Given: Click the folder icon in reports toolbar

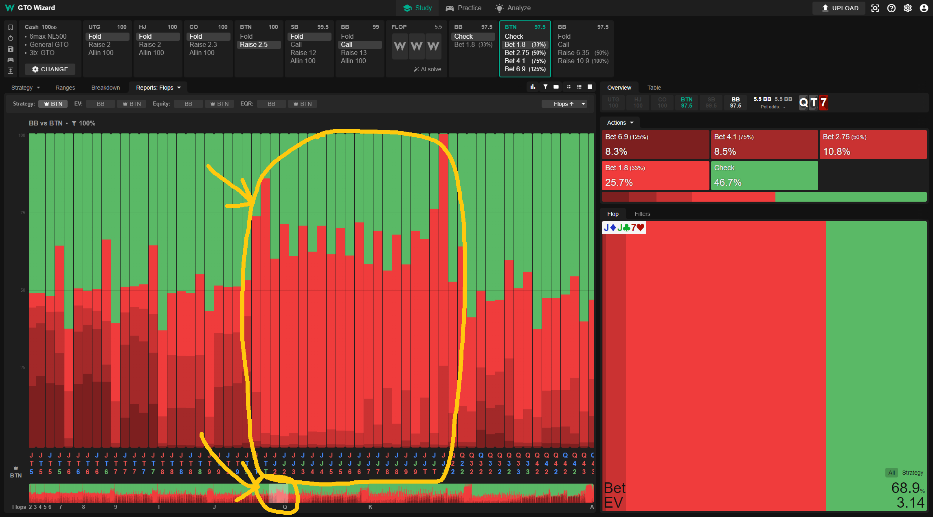Looking at the screenshot, I should click(556, 87).
